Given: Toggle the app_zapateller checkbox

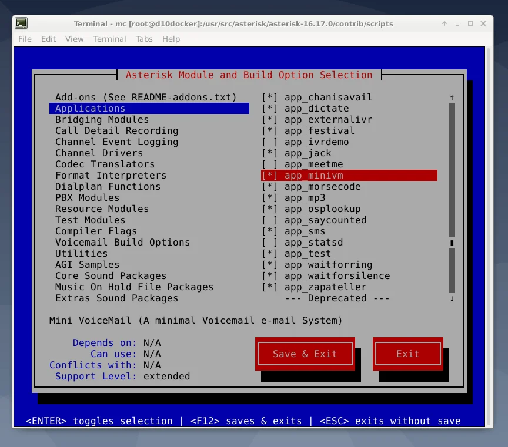Looking at the screenshot, I should (269, 287).
